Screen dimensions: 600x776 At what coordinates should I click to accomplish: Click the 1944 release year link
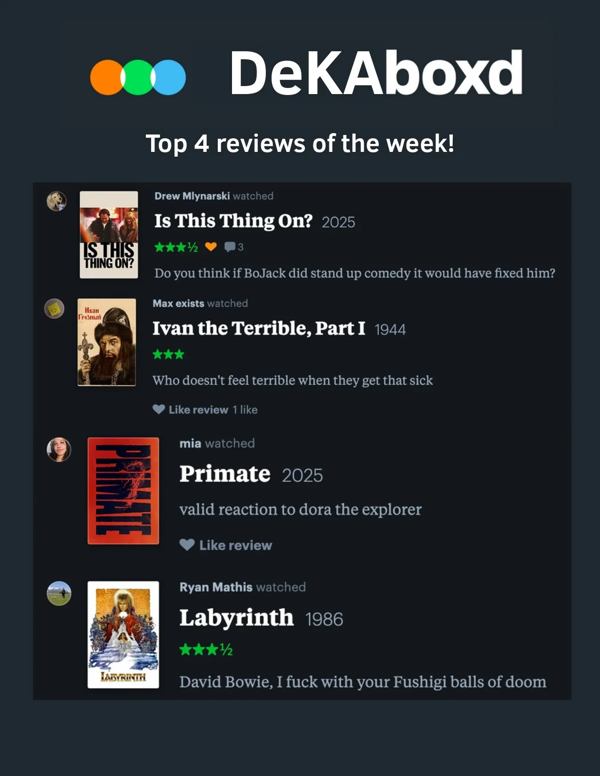pos(390,329)
